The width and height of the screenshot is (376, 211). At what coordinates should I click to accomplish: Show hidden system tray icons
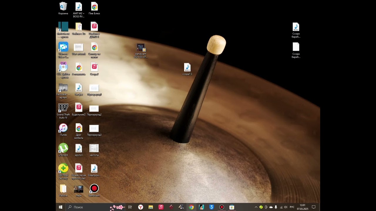pos(256,207)
